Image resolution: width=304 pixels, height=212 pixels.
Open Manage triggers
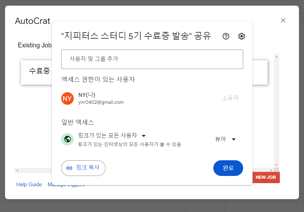click(x=66, y=184)
